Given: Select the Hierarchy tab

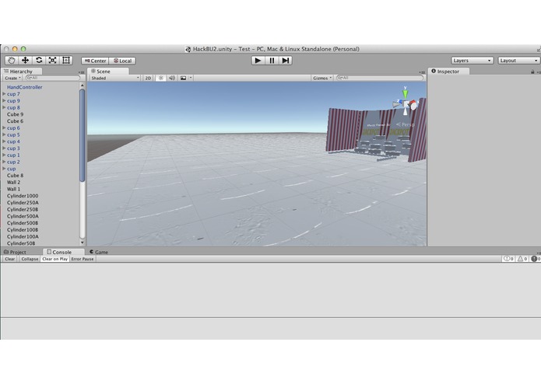Looking at the screenshot, I should [x=19, y=72].
